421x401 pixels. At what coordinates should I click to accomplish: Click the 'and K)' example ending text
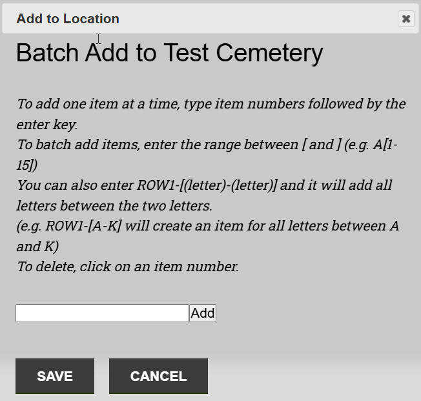pos(37,246)
